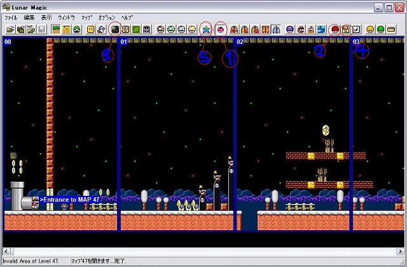The height and width of the screenshot is (267, 407).
Task: Click the green mushroom beside the blue mushroom
Action: [x=171, y=30]
